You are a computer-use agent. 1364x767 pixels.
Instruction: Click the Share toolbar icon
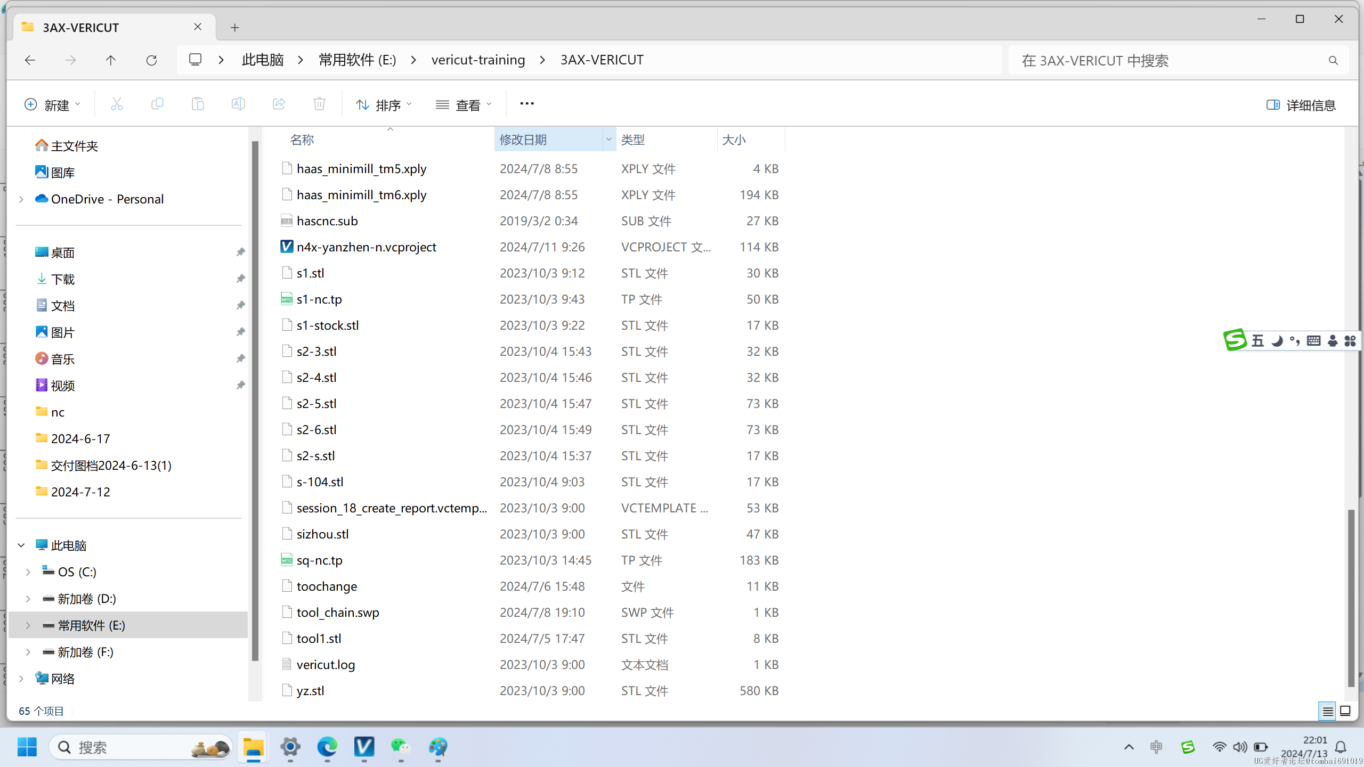tap(279, 104)
